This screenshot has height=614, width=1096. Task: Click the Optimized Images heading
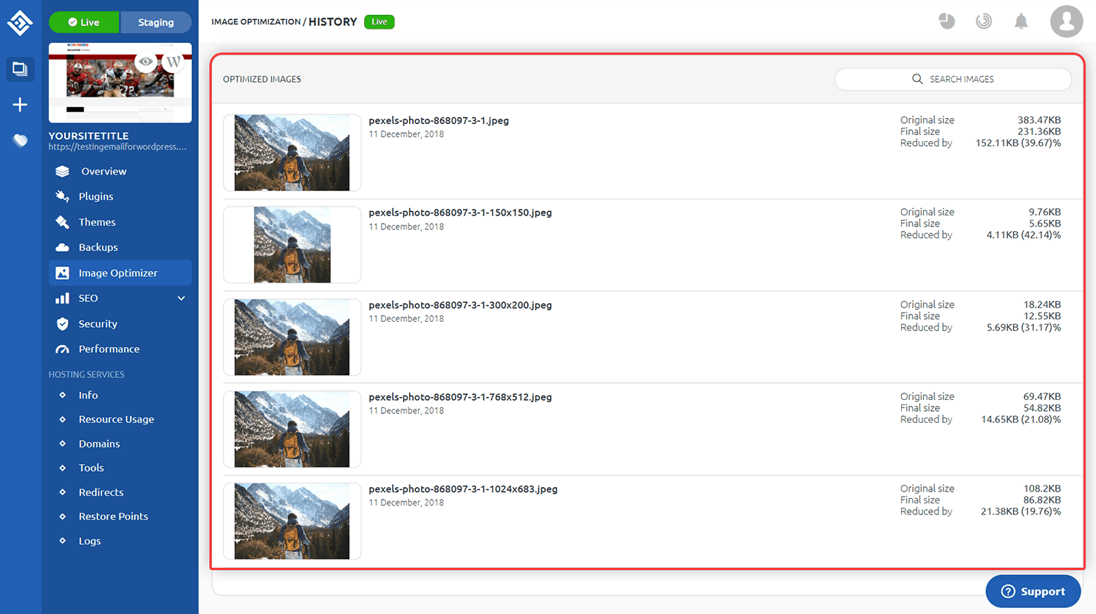point(262,79)
